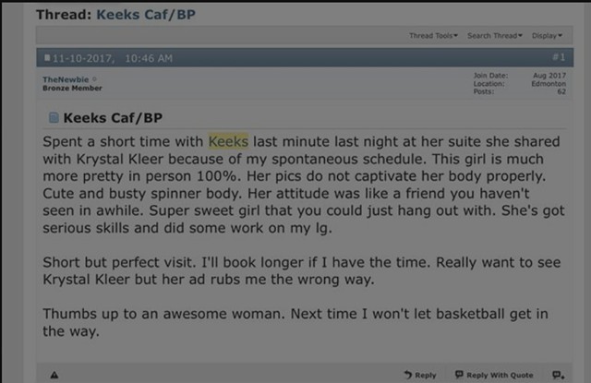
Task: Click the 11-10-2017 post date text
Action: pyautogui.click(x=82, y=58)
